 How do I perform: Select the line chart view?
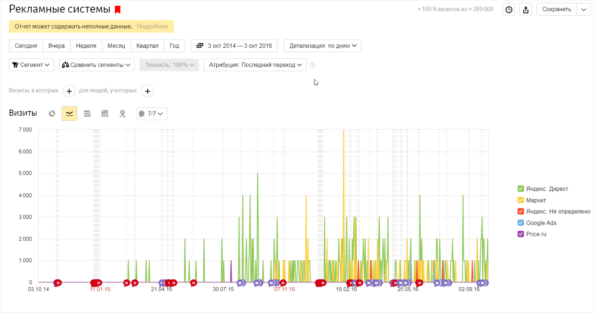[69, 114]
